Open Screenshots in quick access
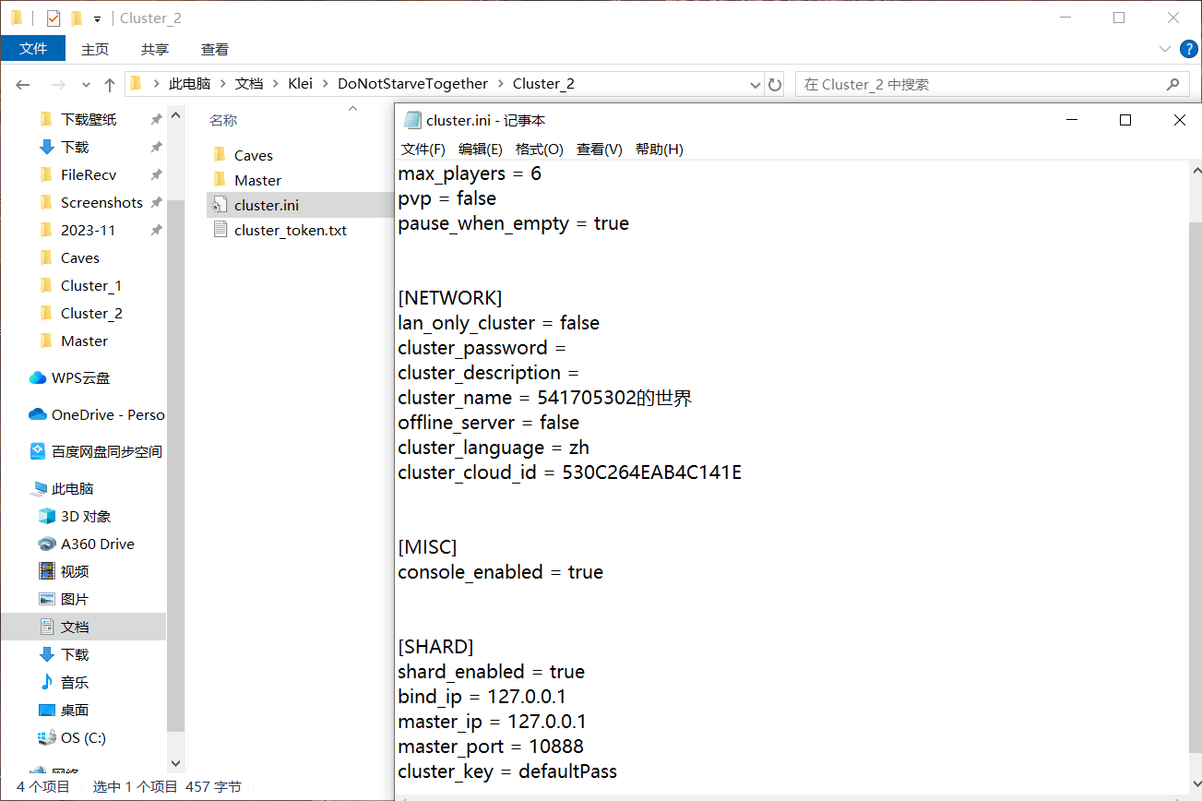This screenshot has width=1202, height=801. pyautogui.click(x=101, y=202)
